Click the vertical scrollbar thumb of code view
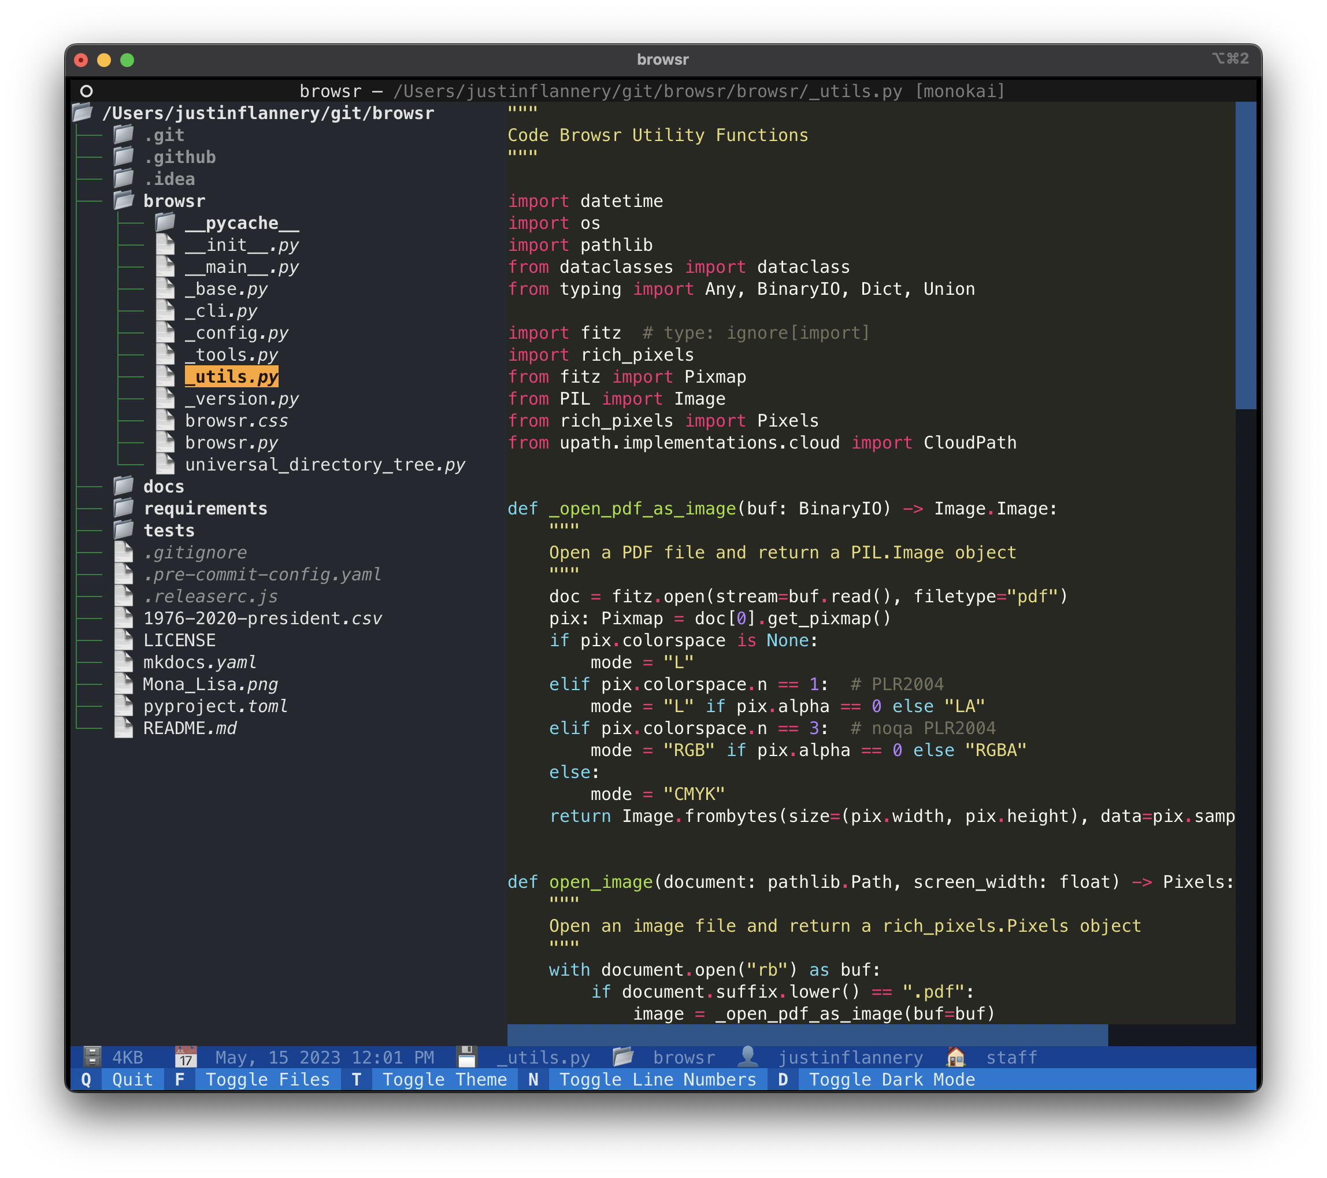This screenshot has width=1327, height=1178. click(x=1245, y=255)
